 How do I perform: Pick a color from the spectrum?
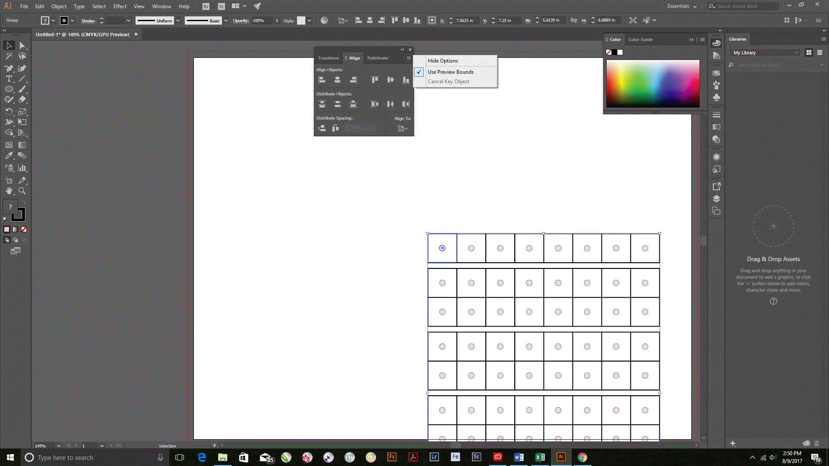[x=652, y=83]
